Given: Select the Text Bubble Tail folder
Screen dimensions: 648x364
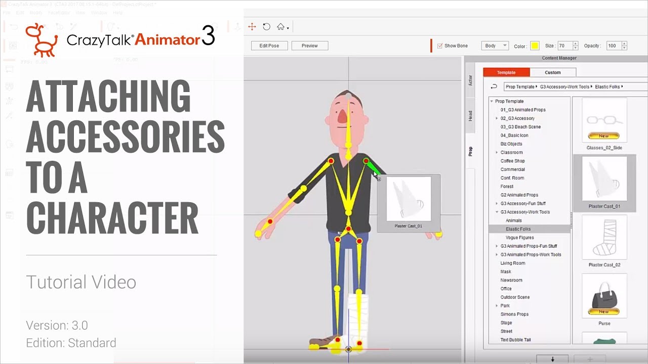Looking at the screenshot, I should point(515,340).
